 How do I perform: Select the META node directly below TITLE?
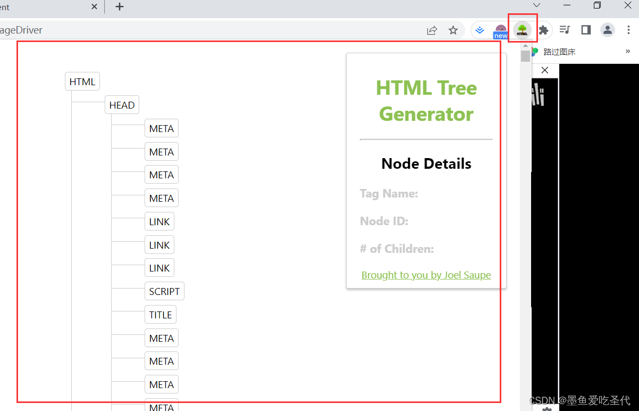[161, 338]
